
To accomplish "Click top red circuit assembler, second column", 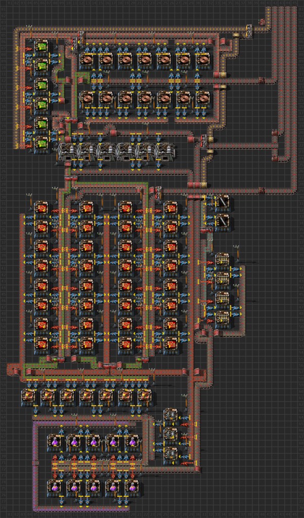I will 87,209.
